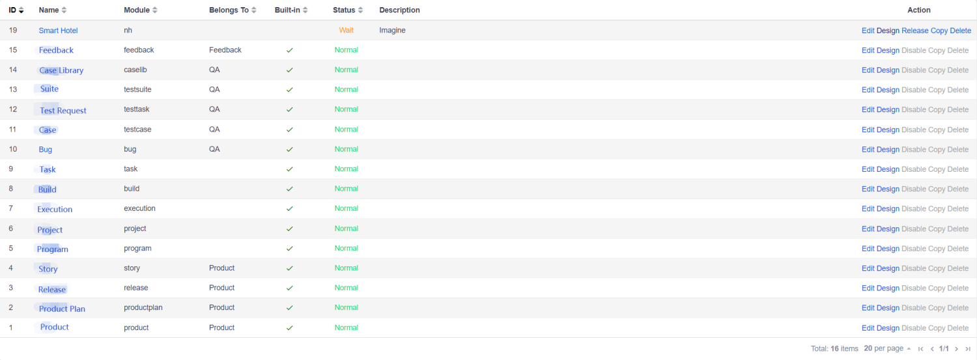Go to the first page arrow
977x360 pixels.
920,349
